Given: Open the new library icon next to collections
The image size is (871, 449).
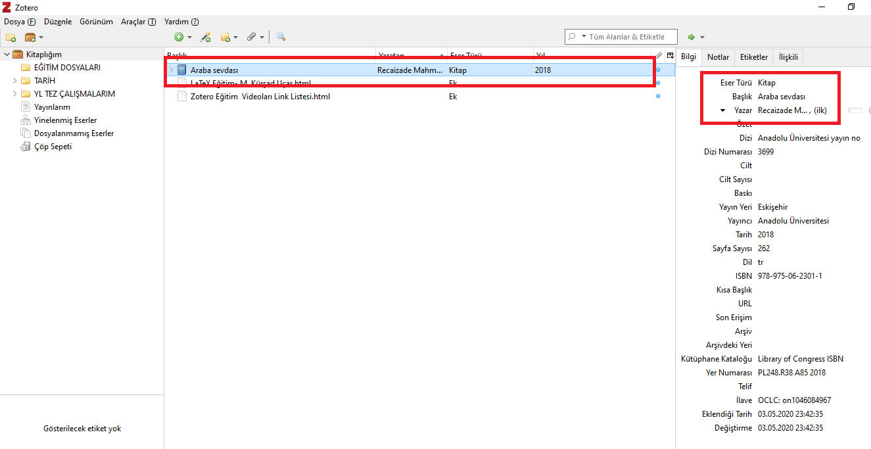Looking at the screenshot, I should click(30, 37).
